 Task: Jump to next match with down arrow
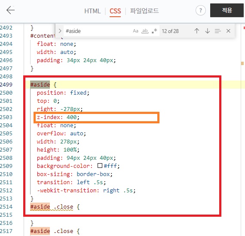tap(207, 31)
